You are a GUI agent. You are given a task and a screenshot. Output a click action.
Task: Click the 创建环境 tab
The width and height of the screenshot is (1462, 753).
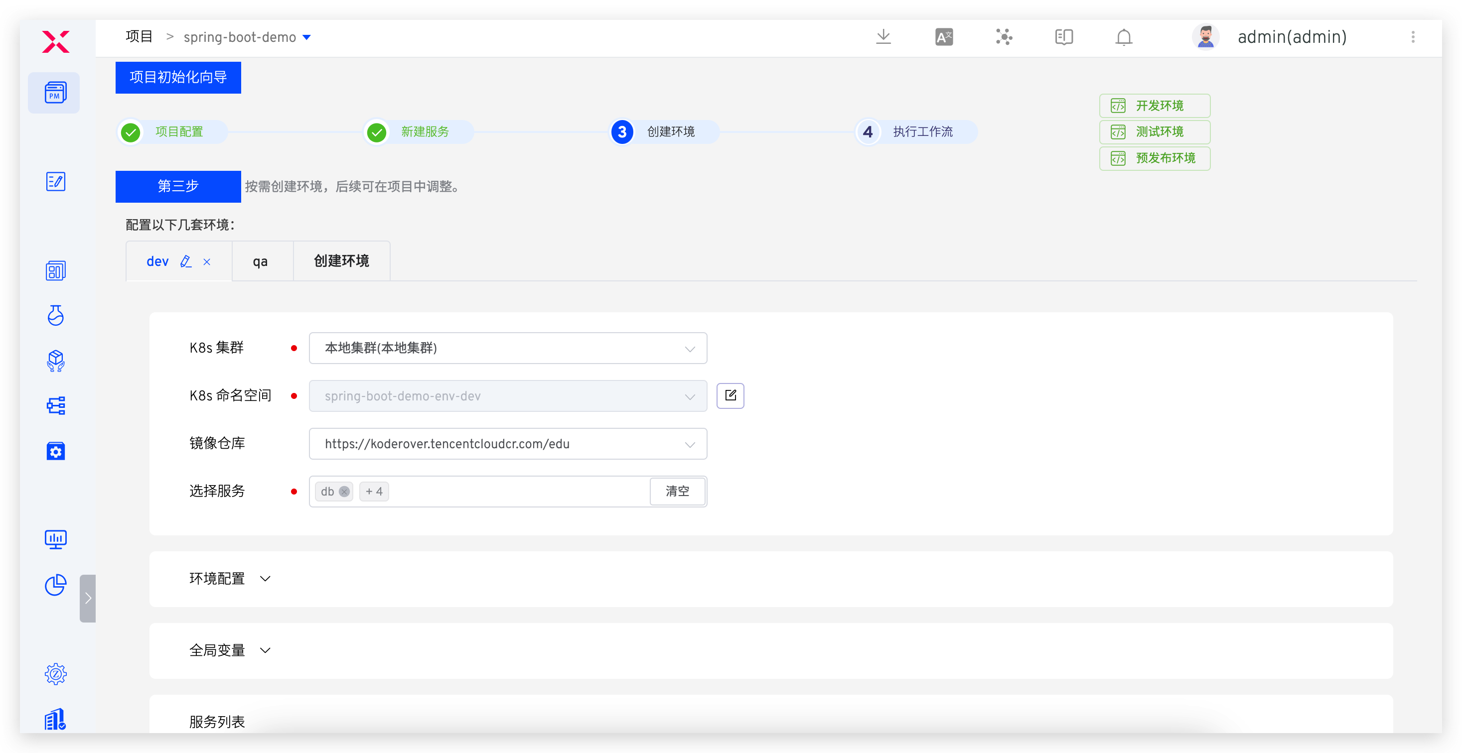(341, 261)
